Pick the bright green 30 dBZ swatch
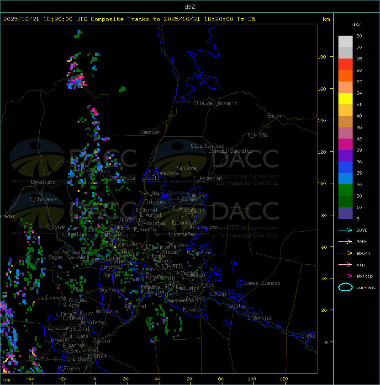 point(345,190)
